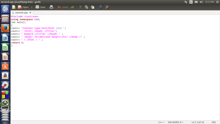
Task: Paste clipboard contents with paste icon
Action: coord(93,7)
